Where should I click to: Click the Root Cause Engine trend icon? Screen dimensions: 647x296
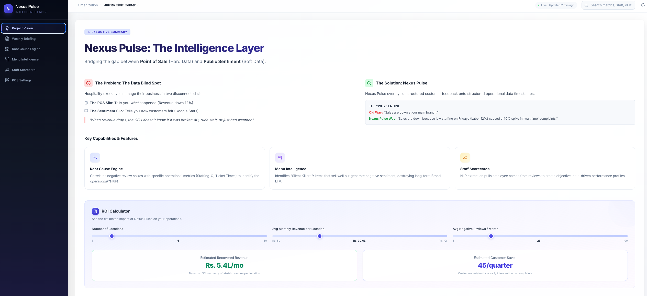(x=95, y=157)
